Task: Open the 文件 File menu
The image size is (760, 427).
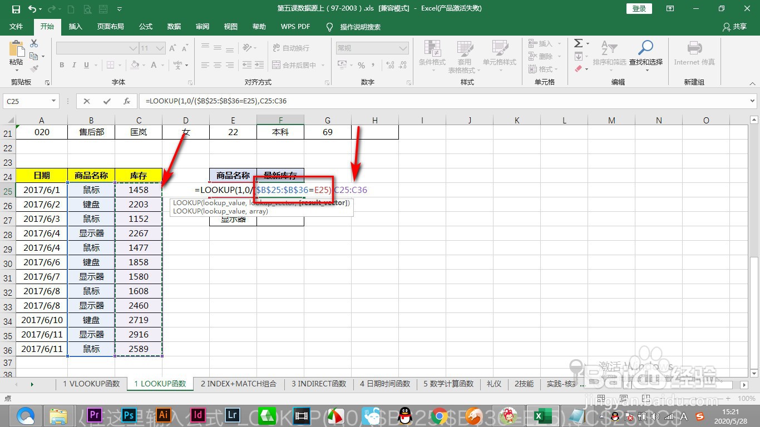Action: click(x=16, y=27)
